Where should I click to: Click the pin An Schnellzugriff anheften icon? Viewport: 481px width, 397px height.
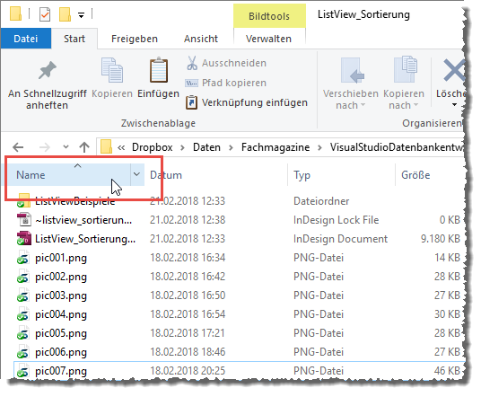pyautogui.click(x=48, y=70)
